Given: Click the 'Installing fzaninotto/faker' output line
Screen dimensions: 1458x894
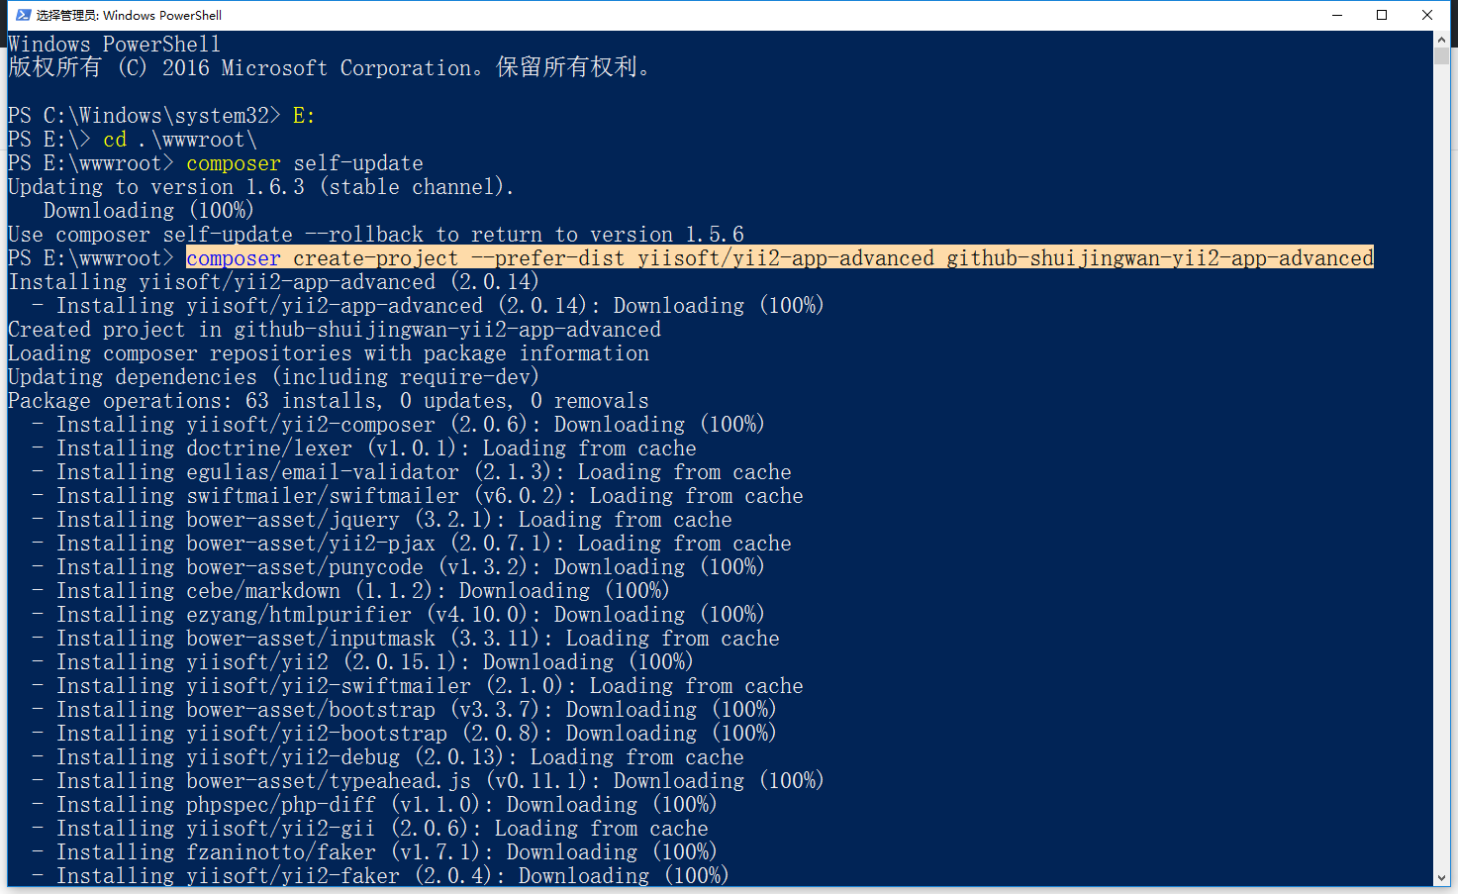Looking at the screenshot, I should coord(386,852).
